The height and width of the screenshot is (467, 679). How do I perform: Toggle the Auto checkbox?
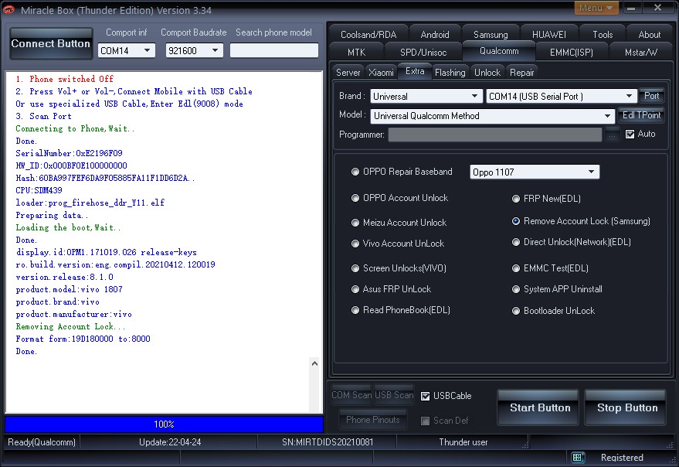pos(630,135)
